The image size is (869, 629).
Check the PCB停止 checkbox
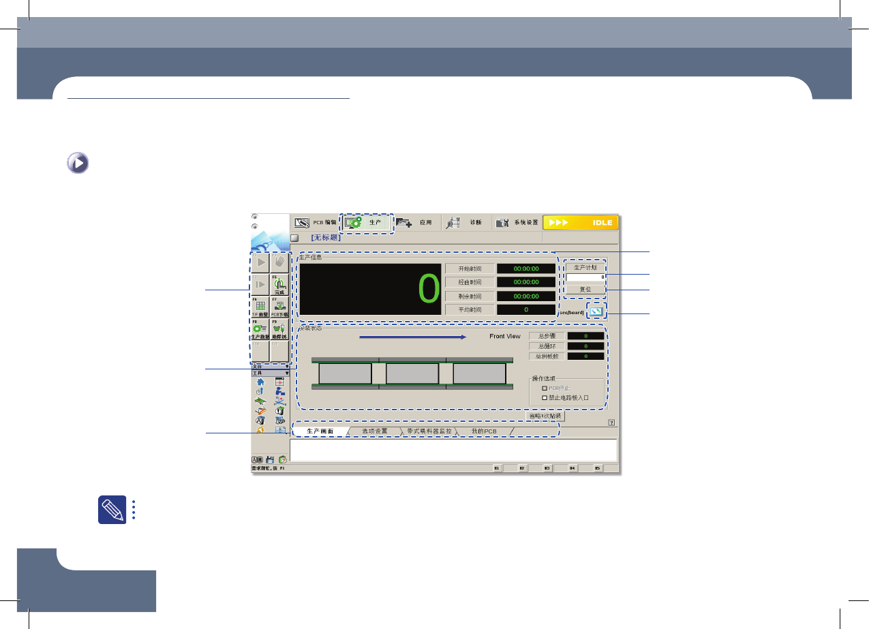545,388
